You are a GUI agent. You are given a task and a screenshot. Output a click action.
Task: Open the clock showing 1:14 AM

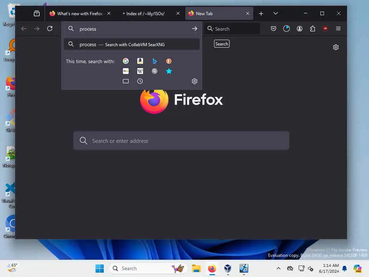[329, 268]
